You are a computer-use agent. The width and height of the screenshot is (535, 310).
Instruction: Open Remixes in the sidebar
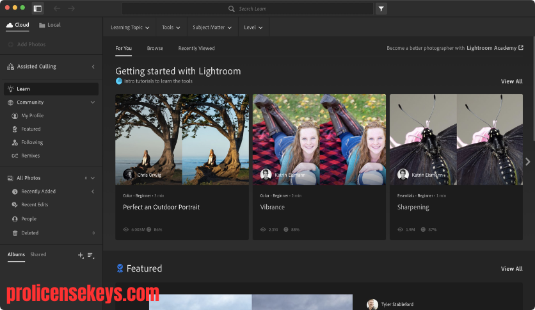[30, 156]
